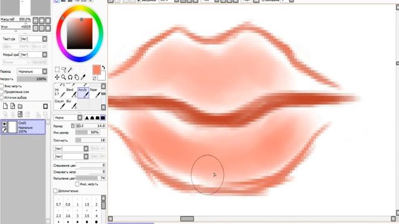Image resolution: width=399 pixels, height=224 pixels.
Task: Pick the sharpest triangular brush edge shape
Action: [x=87, y=118]
